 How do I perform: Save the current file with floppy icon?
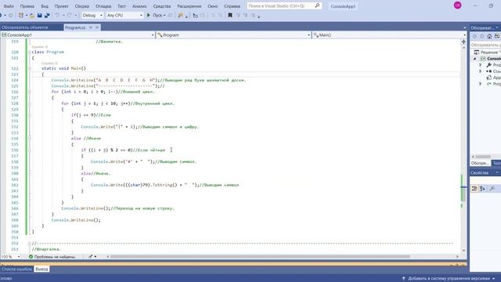[40, 16]
